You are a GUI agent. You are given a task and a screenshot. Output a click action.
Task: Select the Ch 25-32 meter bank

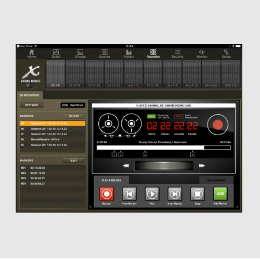(114, 74)
